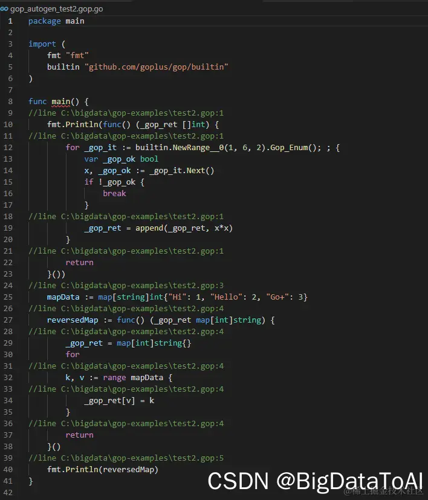Click '_gop_it.Next()' on line 14
The height and width of the screenshot is (500, 428).
pyautogui.click(x=182, y=171)
